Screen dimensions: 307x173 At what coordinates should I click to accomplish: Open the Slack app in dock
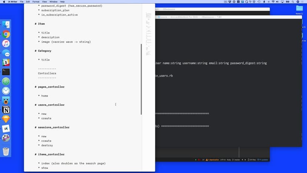coord(6,63)
